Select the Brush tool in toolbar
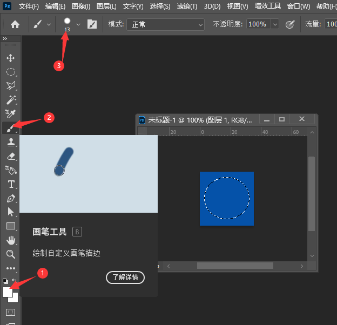 pyautogui.click(x=11, y=128)
